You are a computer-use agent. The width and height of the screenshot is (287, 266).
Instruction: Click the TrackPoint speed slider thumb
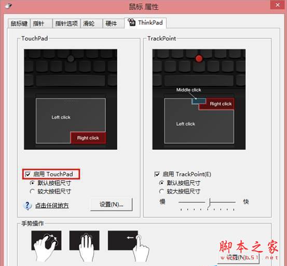(209, 203)
